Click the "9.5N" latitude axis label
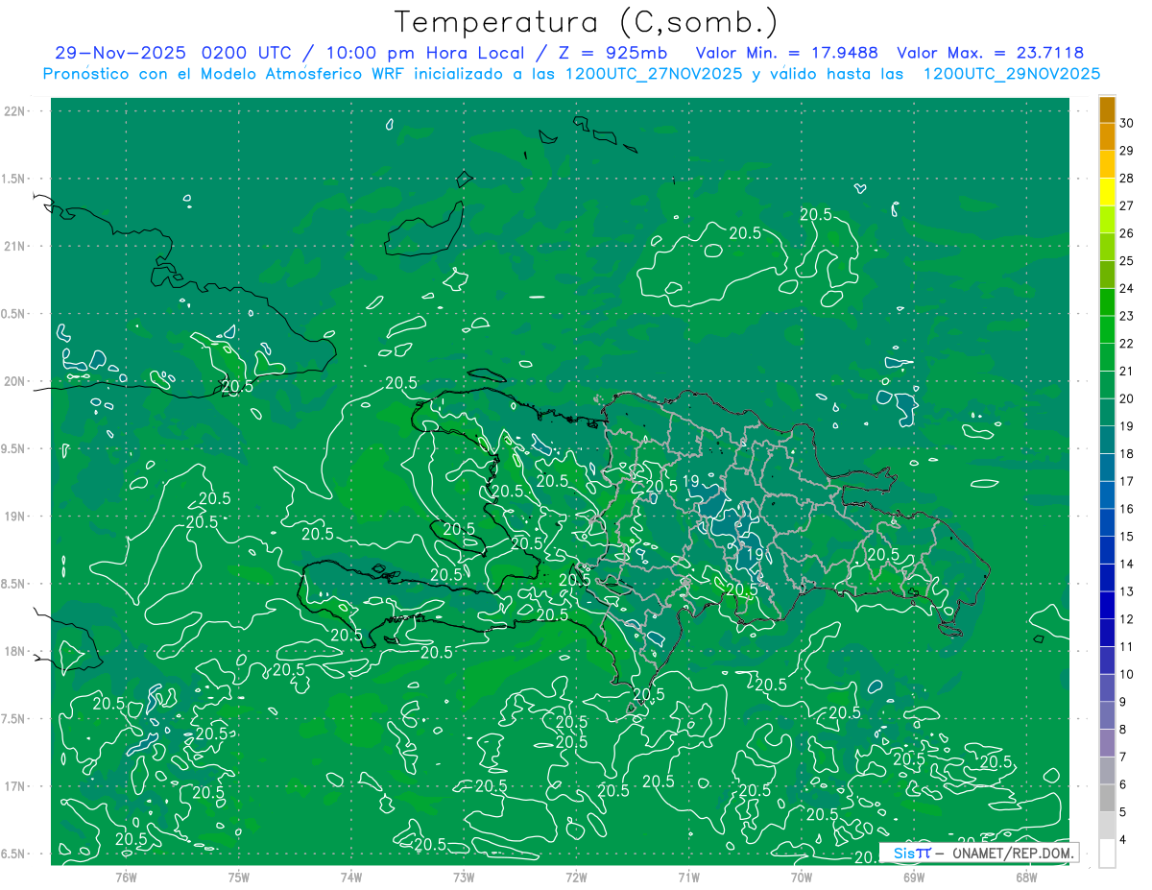Screen dimensions: 1152x890 13,449
